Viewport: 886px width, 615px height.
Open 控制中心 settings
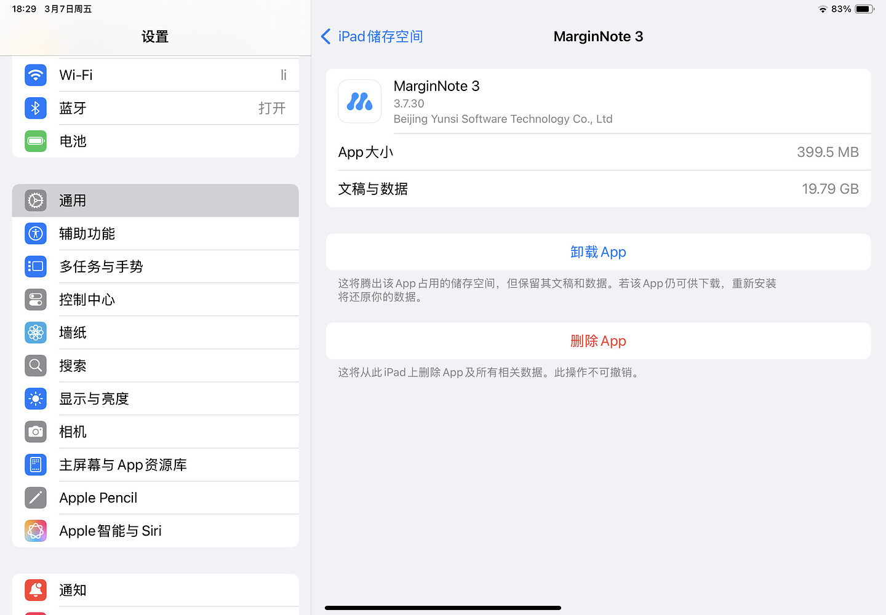pyautogui.click(x=155, y=300)
